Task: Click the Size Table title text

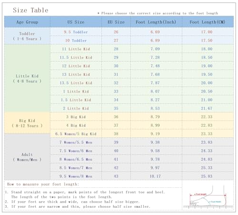Action: pos(30,10)
